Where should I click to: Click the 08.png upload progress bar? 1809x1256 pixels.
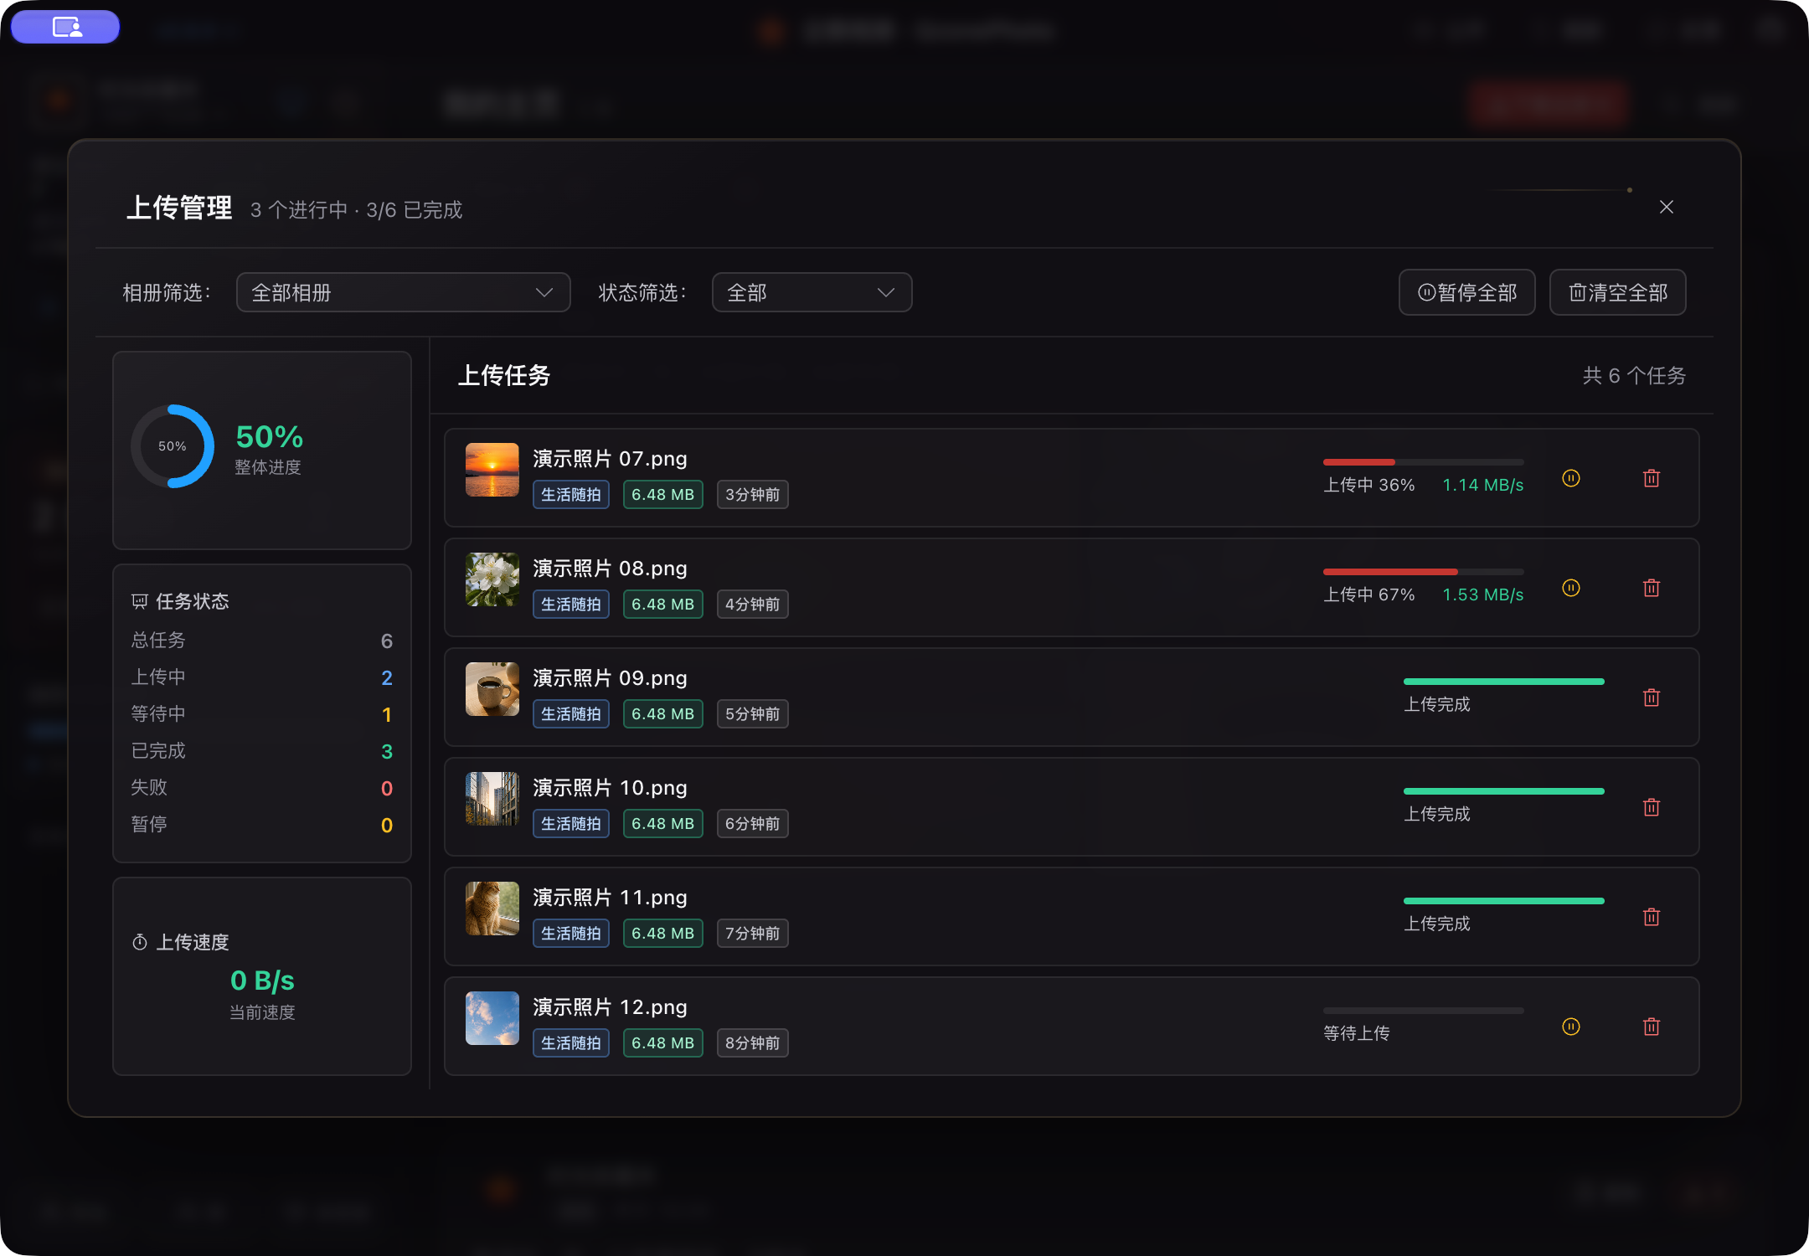click(1424, 572)
